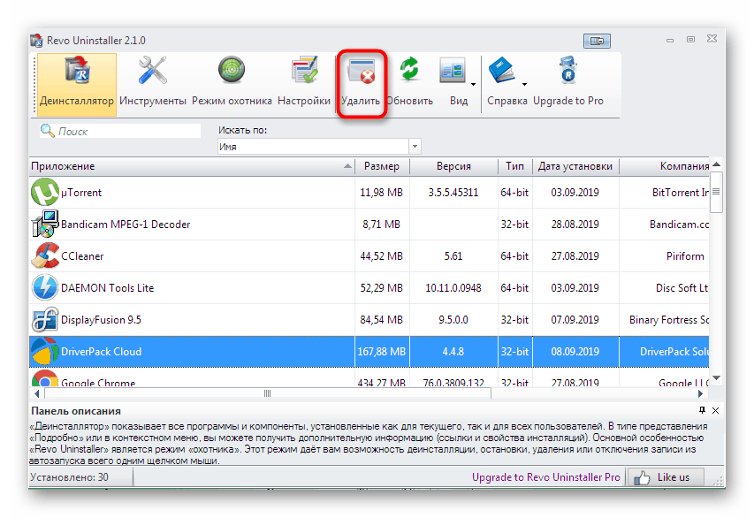Click the list's vertical scrollbar up arrow
The image size is (754, 518).
717,164
